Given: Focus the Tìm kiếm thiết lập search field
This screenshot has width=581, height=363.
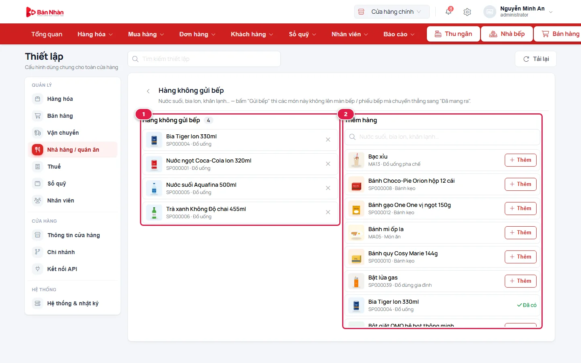Looking at the screenshot, I should 204,59.
